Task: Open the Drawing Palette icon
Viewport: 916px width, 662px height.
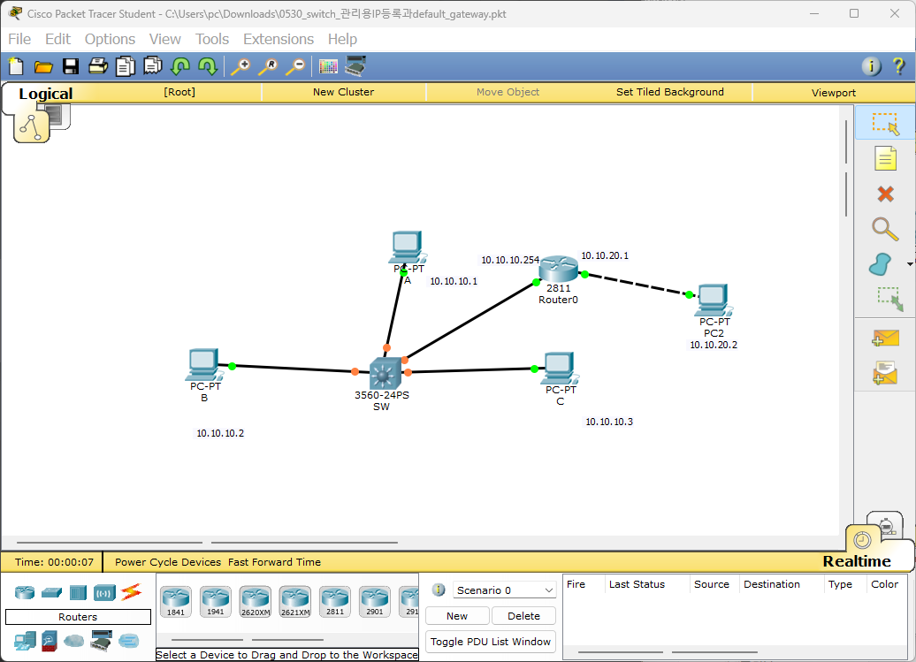Action: [328, 66]
